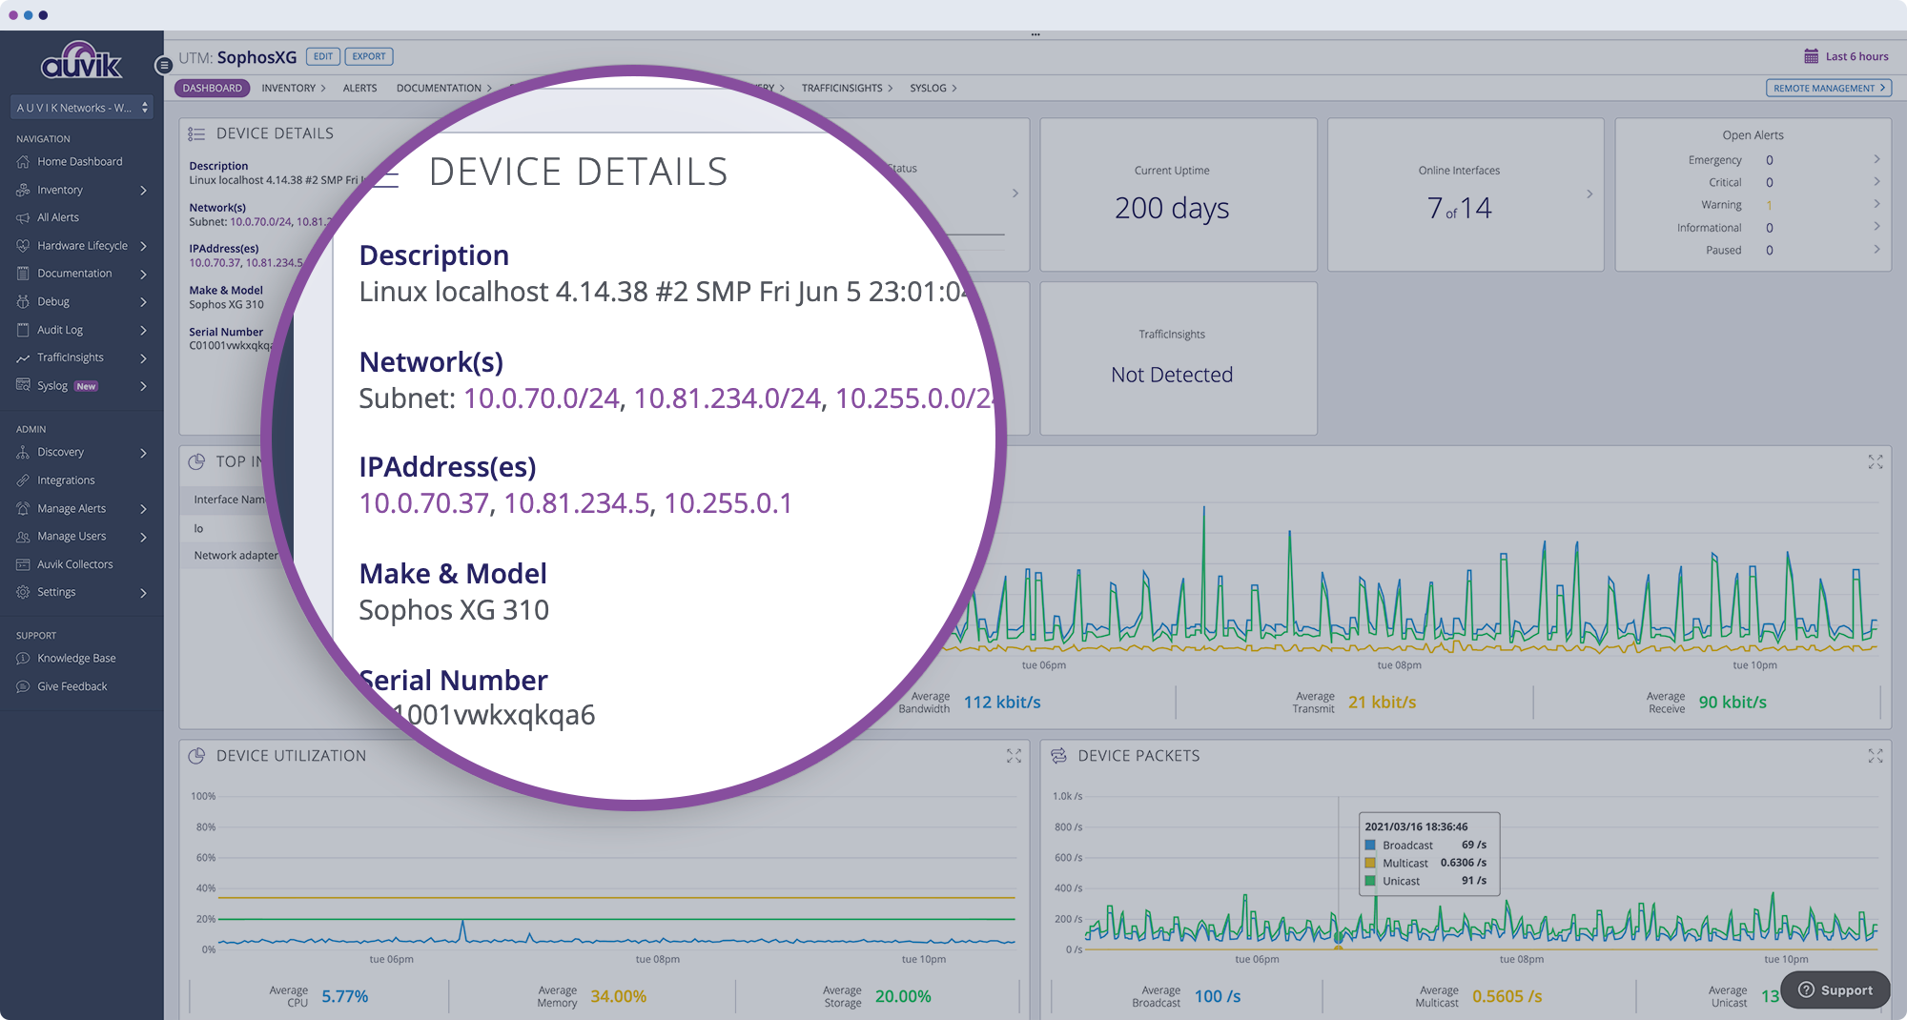Open the AUVIK Networks tenant dropdown
This screenshot has width=1907, height=1020.
pos(82,108)
